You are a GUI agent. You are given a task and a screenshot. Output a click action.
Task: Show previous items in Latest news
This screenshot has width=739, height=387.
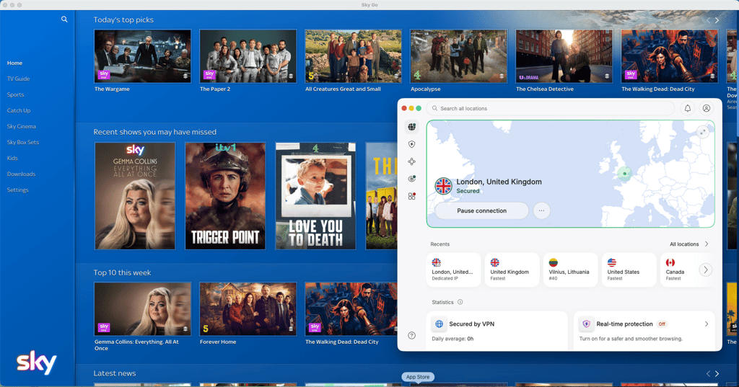[708, 373]
